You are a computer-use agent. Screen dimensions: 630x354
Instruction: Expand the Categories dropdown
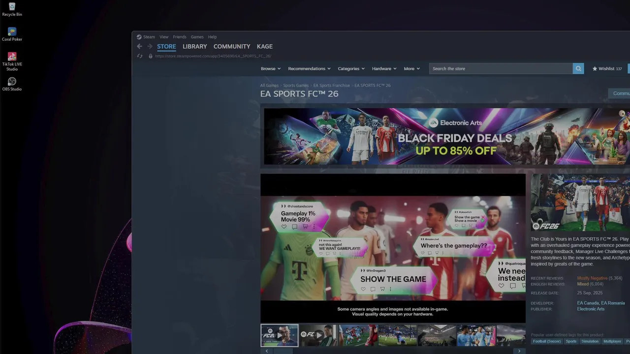click(351, 69)
